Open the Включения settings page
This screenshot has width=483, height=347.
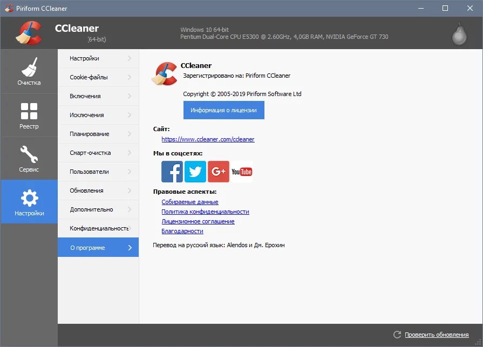98,96
